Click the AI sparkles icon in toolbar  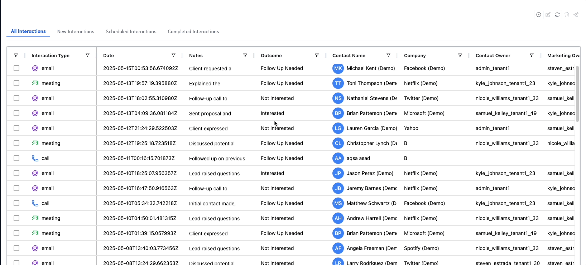click(576, 15)
